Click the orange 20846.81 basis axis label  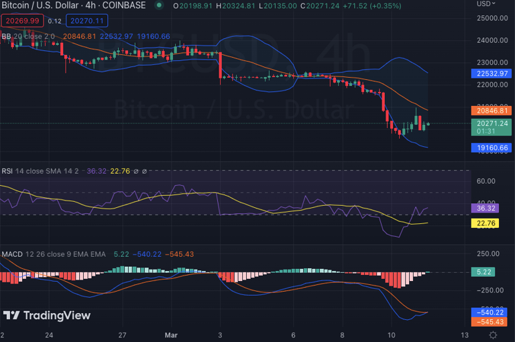pos(493,110)
